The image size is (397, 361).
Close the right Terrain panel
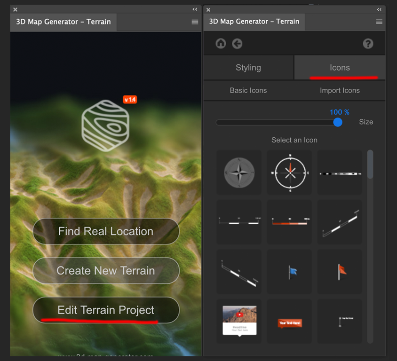[x=208, y=10]
